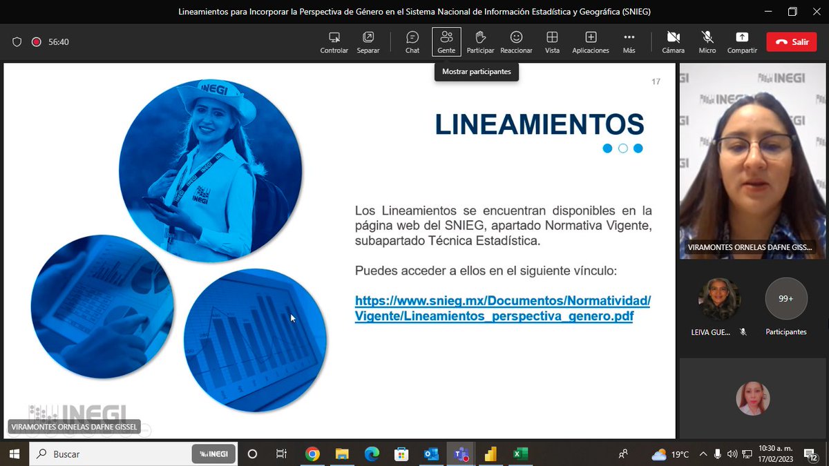The width and height of the screenshot is (829, 466).
Task: Expand hidden system tray icons chevron
Action: pos(703,454)
